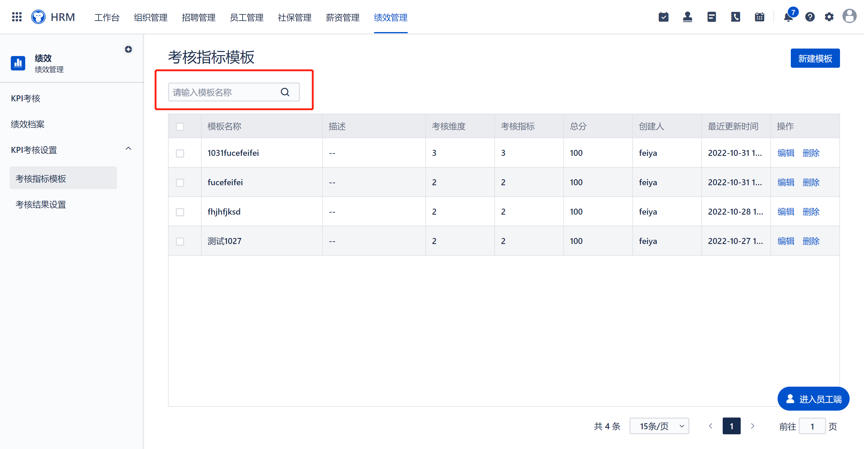Screen dimensions: 864x449
Task: Open the task checklist calendar icon
Action: pyautogui.click(x=663, y=17)
